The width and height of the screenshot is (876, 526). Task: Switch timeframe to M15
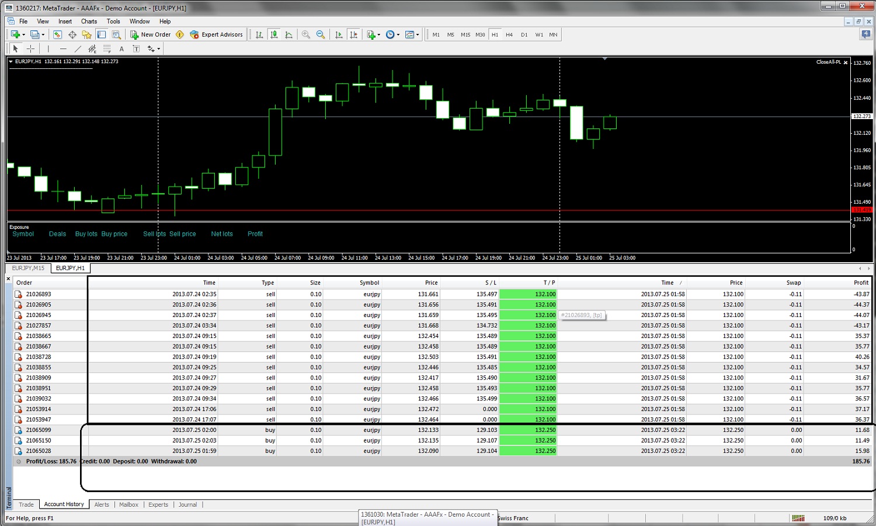(465, 34)
